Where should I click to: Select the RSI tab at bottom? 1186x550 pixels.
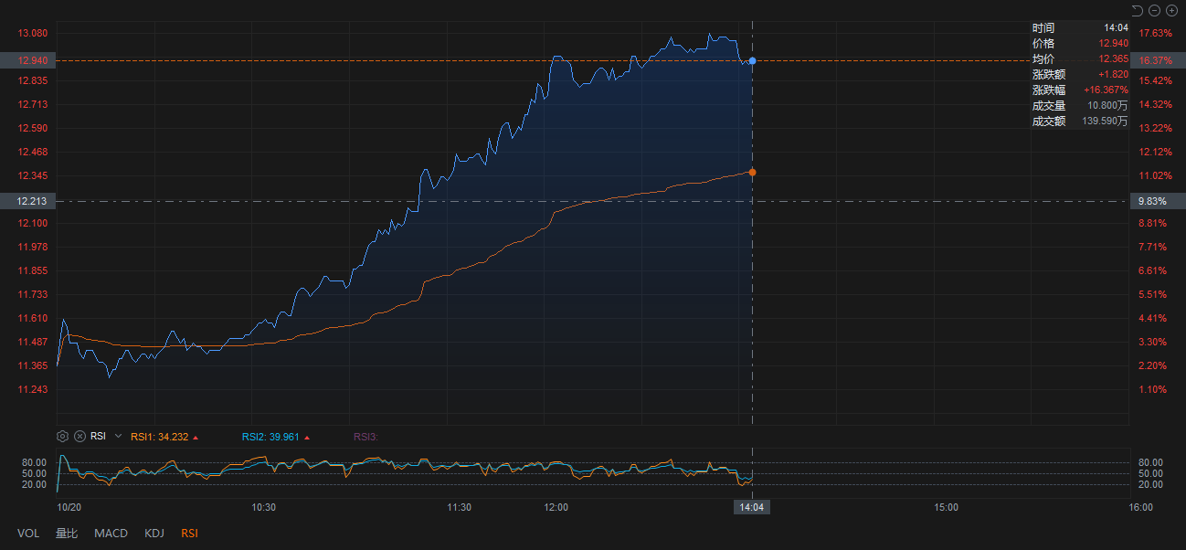(189, 533)
